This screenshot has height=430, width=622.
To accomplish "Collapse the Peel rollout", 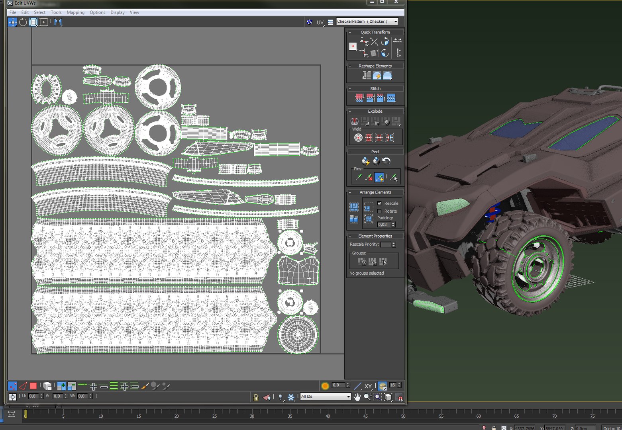I will [350, 152].
